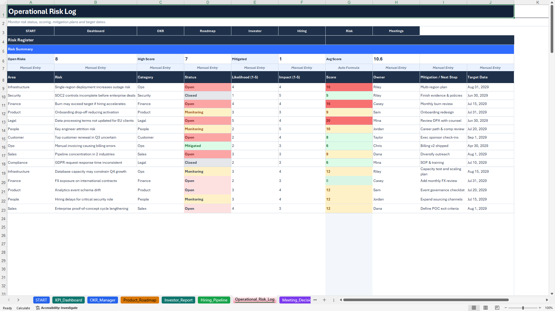Go to the previous sheet tab arrow
The width and height of the screenshot is (555, 311).
[9, 300]
